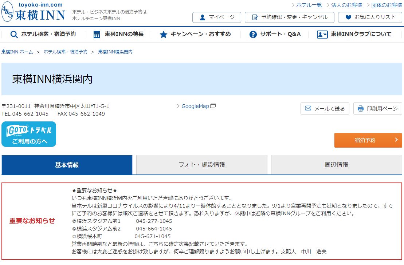Click the edit icon in 予約確認・変更・キャンセル
Image resolution: width=404 pixels, height=265 pixels.
click(x=255, y=17)
